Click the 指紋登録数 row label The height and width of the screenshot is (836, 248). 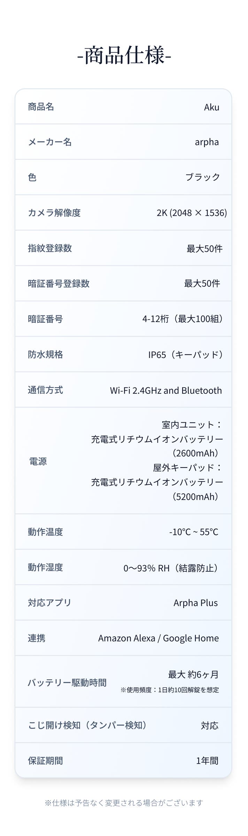(x=50, y=248)
